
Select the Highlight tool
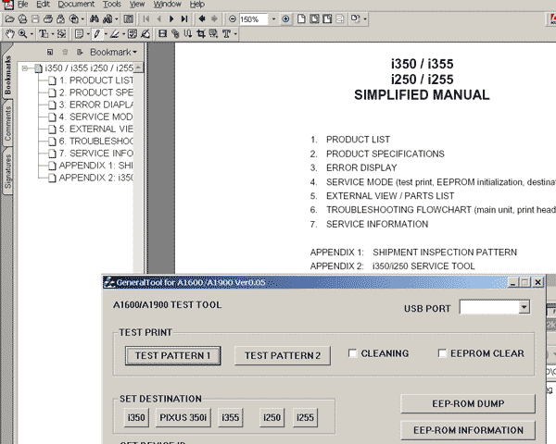114,34
